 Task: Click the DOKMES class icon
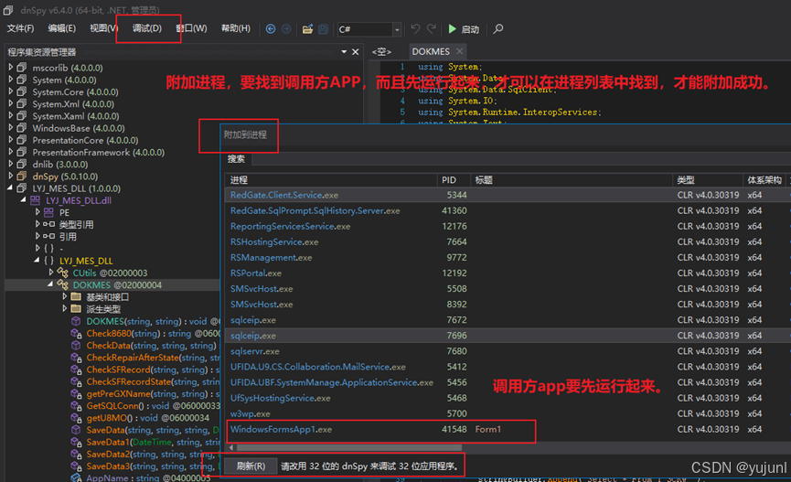point(63,284)
